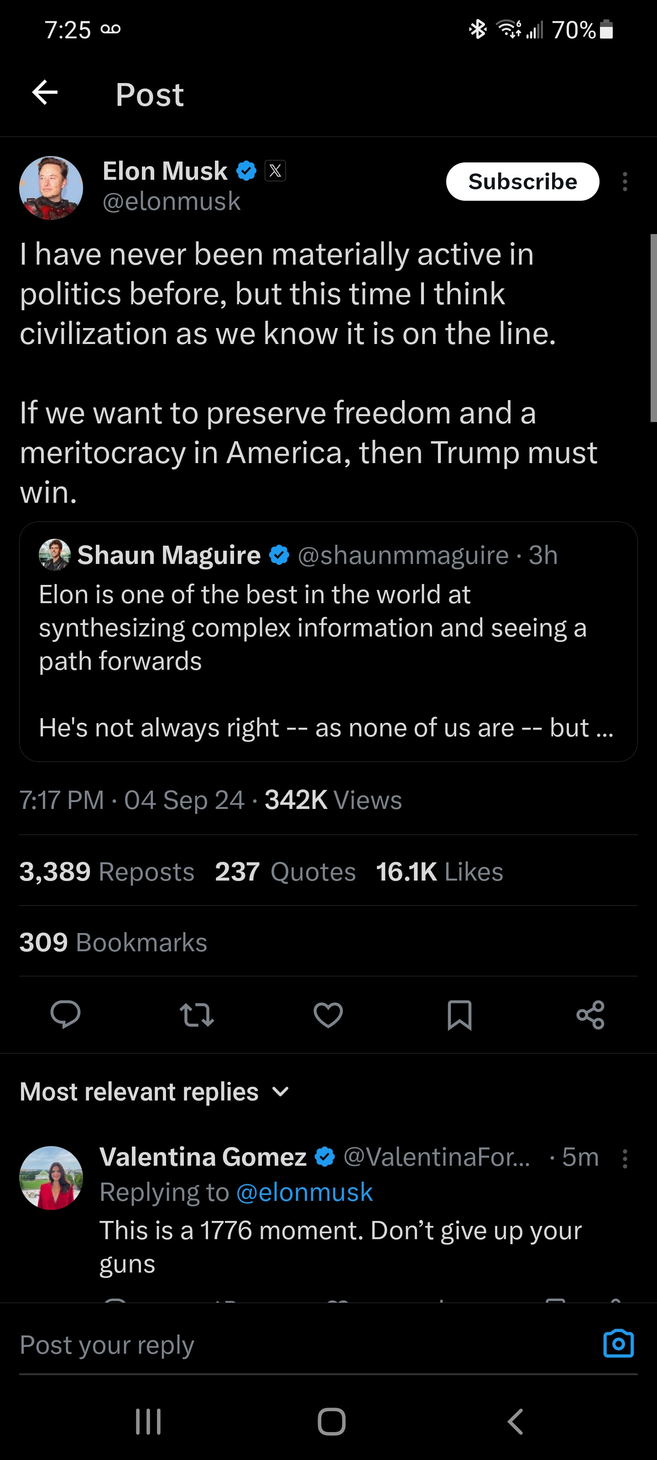The height and width of the screenshot is (1460, 657).
Task: Bookmark the post with bookmark icon
Action: point(459,1014)
